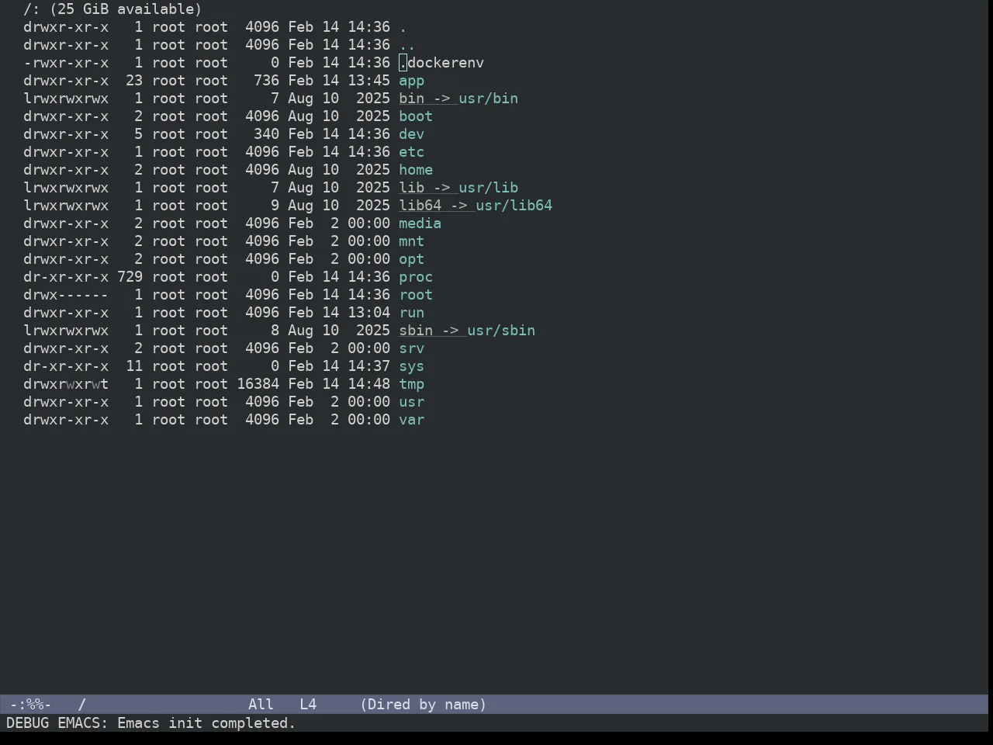The width and height of the screenshot is (993, 745).
Task: Open the media directory
Action: [420, 223]
